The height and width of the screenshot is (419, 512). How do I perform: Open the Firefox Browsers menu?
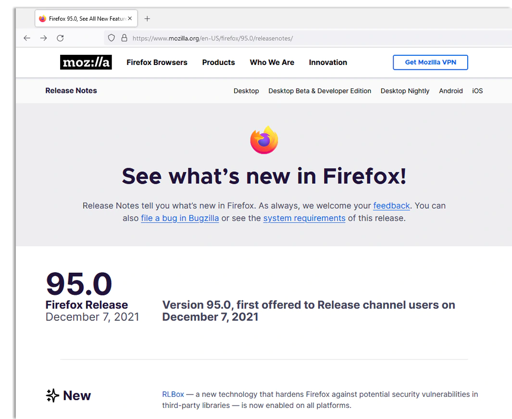click(x=157, y=63)
